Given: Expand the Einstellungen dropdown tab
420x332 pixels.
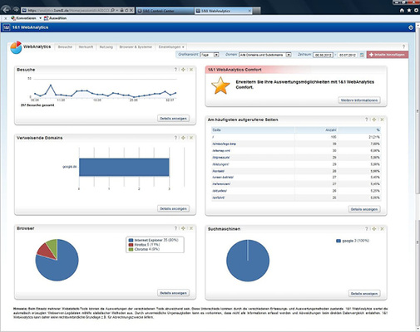Looking at the screenshot, I should point(171,47).
